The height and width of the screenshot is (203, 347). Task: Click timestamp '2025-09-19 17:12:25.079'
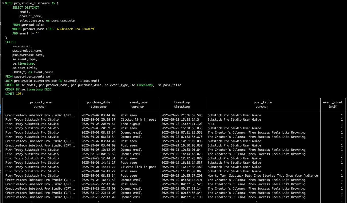pos(182,158)
